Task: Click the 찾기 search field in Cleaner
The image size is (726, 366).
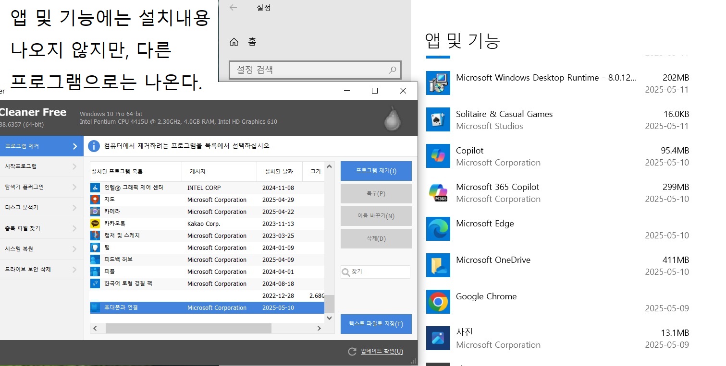Action: 376,272
